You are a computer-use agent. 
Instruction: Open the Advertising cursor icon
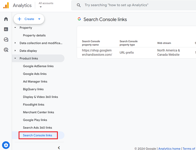point(6,50)
